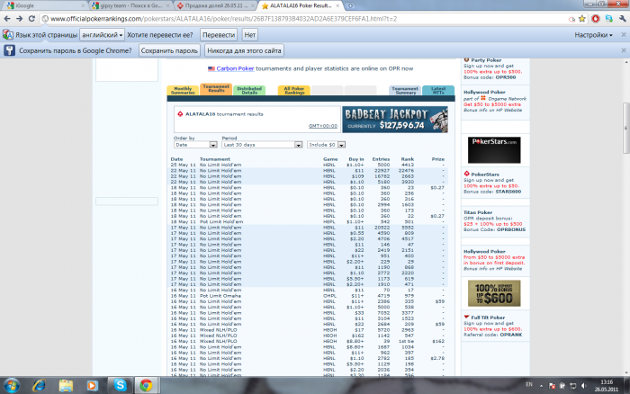This screenshot has height=394, width=630.
Task: Click the PokerStars.com logo banner
Action: pos(494,150)
